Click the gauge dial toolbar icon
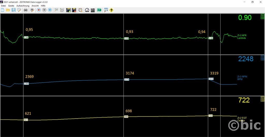The height and width of the screenshot is (137, 265). click(x=87, y=10)
